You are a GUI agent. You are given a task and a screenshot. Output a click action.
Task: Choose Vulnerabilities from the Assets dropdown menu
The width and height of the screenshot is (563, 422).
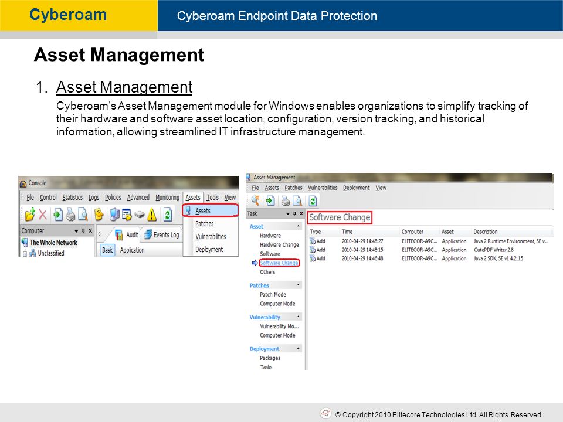(x=211, y=236)
